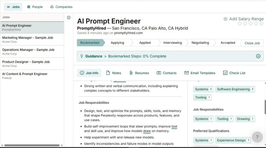Click the Check List checkbox icon
The image size is (266, 148).
pyautogui.click(x=225, y=73)
